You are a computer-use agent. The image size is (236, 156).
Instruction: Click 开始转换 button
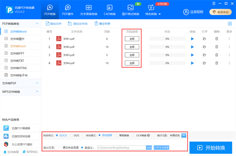tap(211, 148)
